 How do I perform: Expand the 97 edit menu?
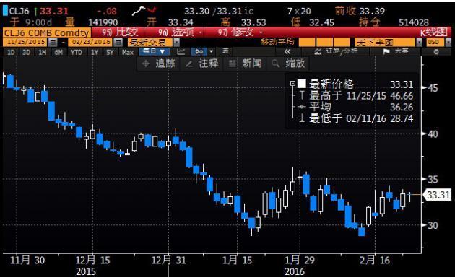point(240,32)
